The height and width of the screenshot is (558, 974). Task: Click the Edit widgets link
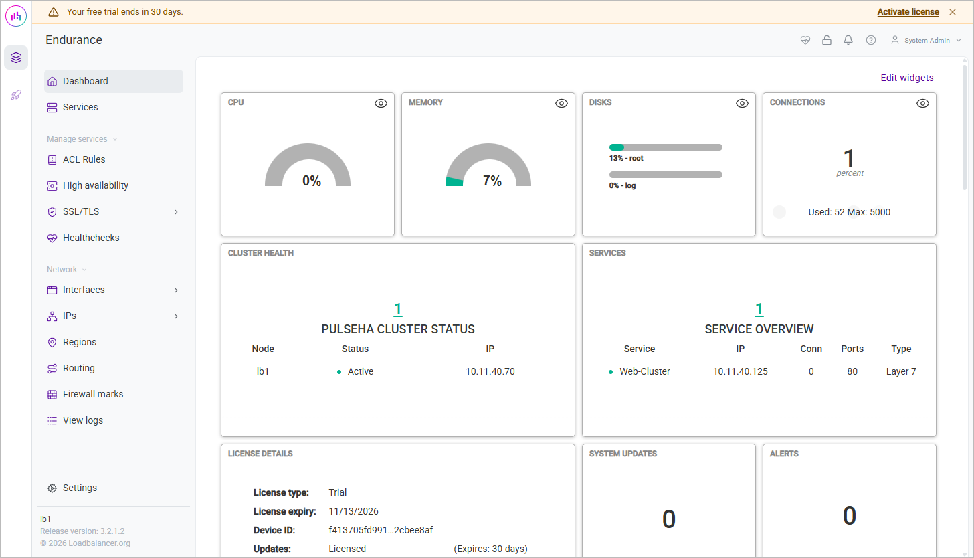[x=907, y=78]
